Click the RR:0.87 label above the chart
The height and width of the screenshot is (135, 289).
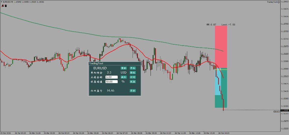[x=211, y=24]
